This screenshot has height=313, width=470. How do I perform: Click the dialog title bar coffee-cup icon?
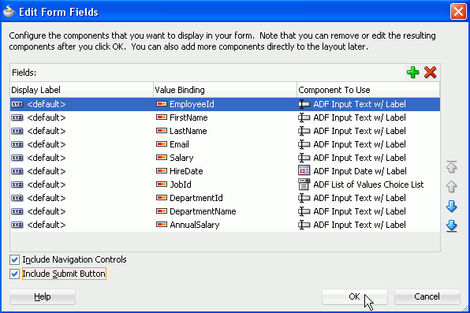9,11
